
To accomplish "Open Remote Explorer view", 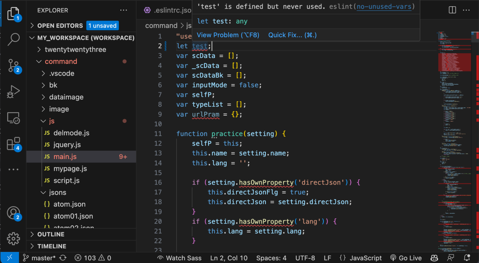I will click(13, 118).
